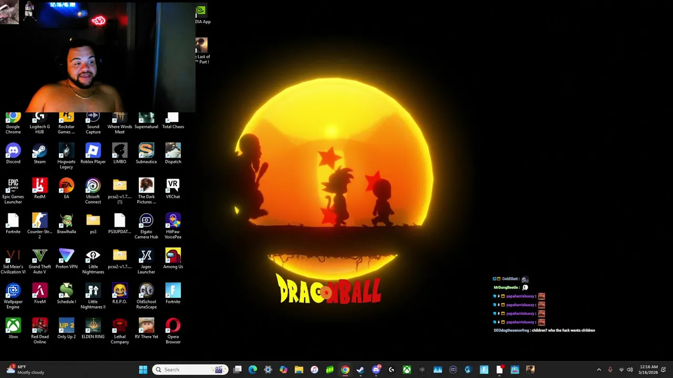Screen dimensions: 673x378
Task: Open Opera Browser desktop shortcut
Action: 173,332
